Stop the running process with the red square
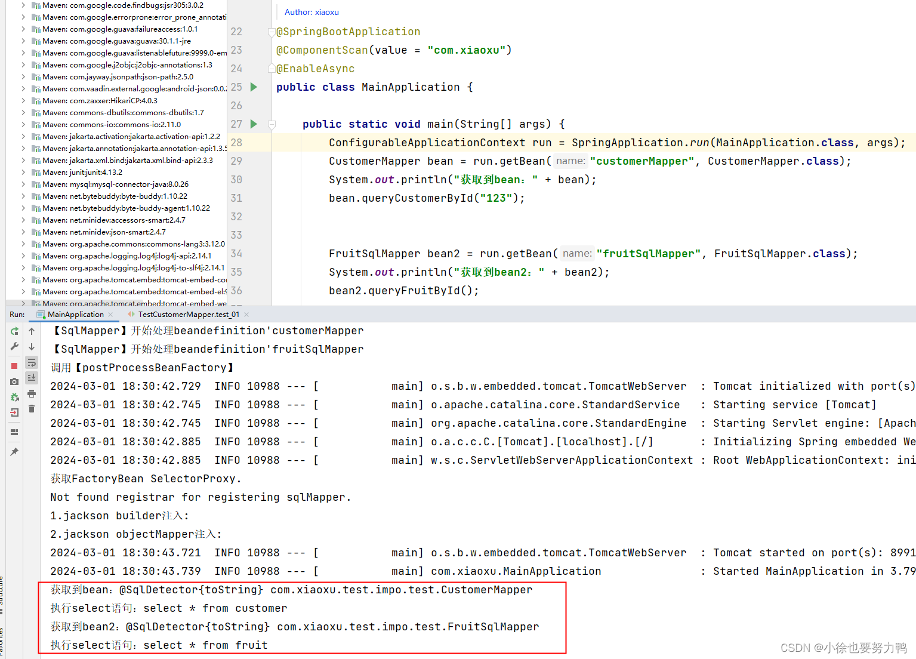916x659 pixels. pos(14,366)
